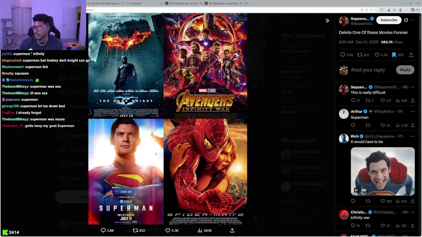This screenshot has width=422, height=237.
Task: Close the Instagram browser tab
Action: pyautogui.click(x=162, y=3)
